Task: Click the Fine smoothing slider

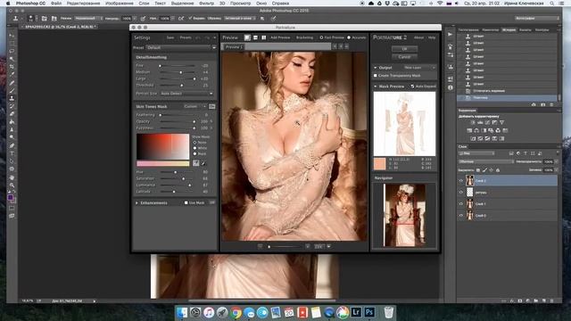Action: click(x=177, y=65)
